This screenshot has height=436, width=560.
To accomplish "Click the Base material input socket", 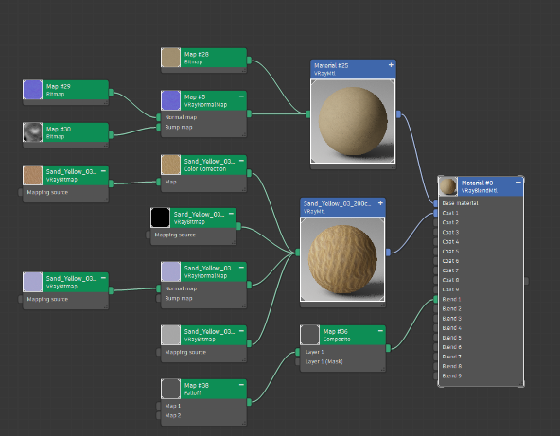I will (x=436, y=203).
